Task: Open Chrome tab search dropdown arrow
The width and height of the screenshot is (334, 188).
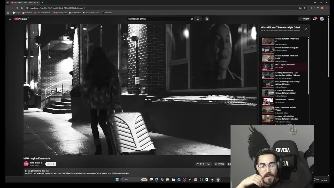Action: 8,3
